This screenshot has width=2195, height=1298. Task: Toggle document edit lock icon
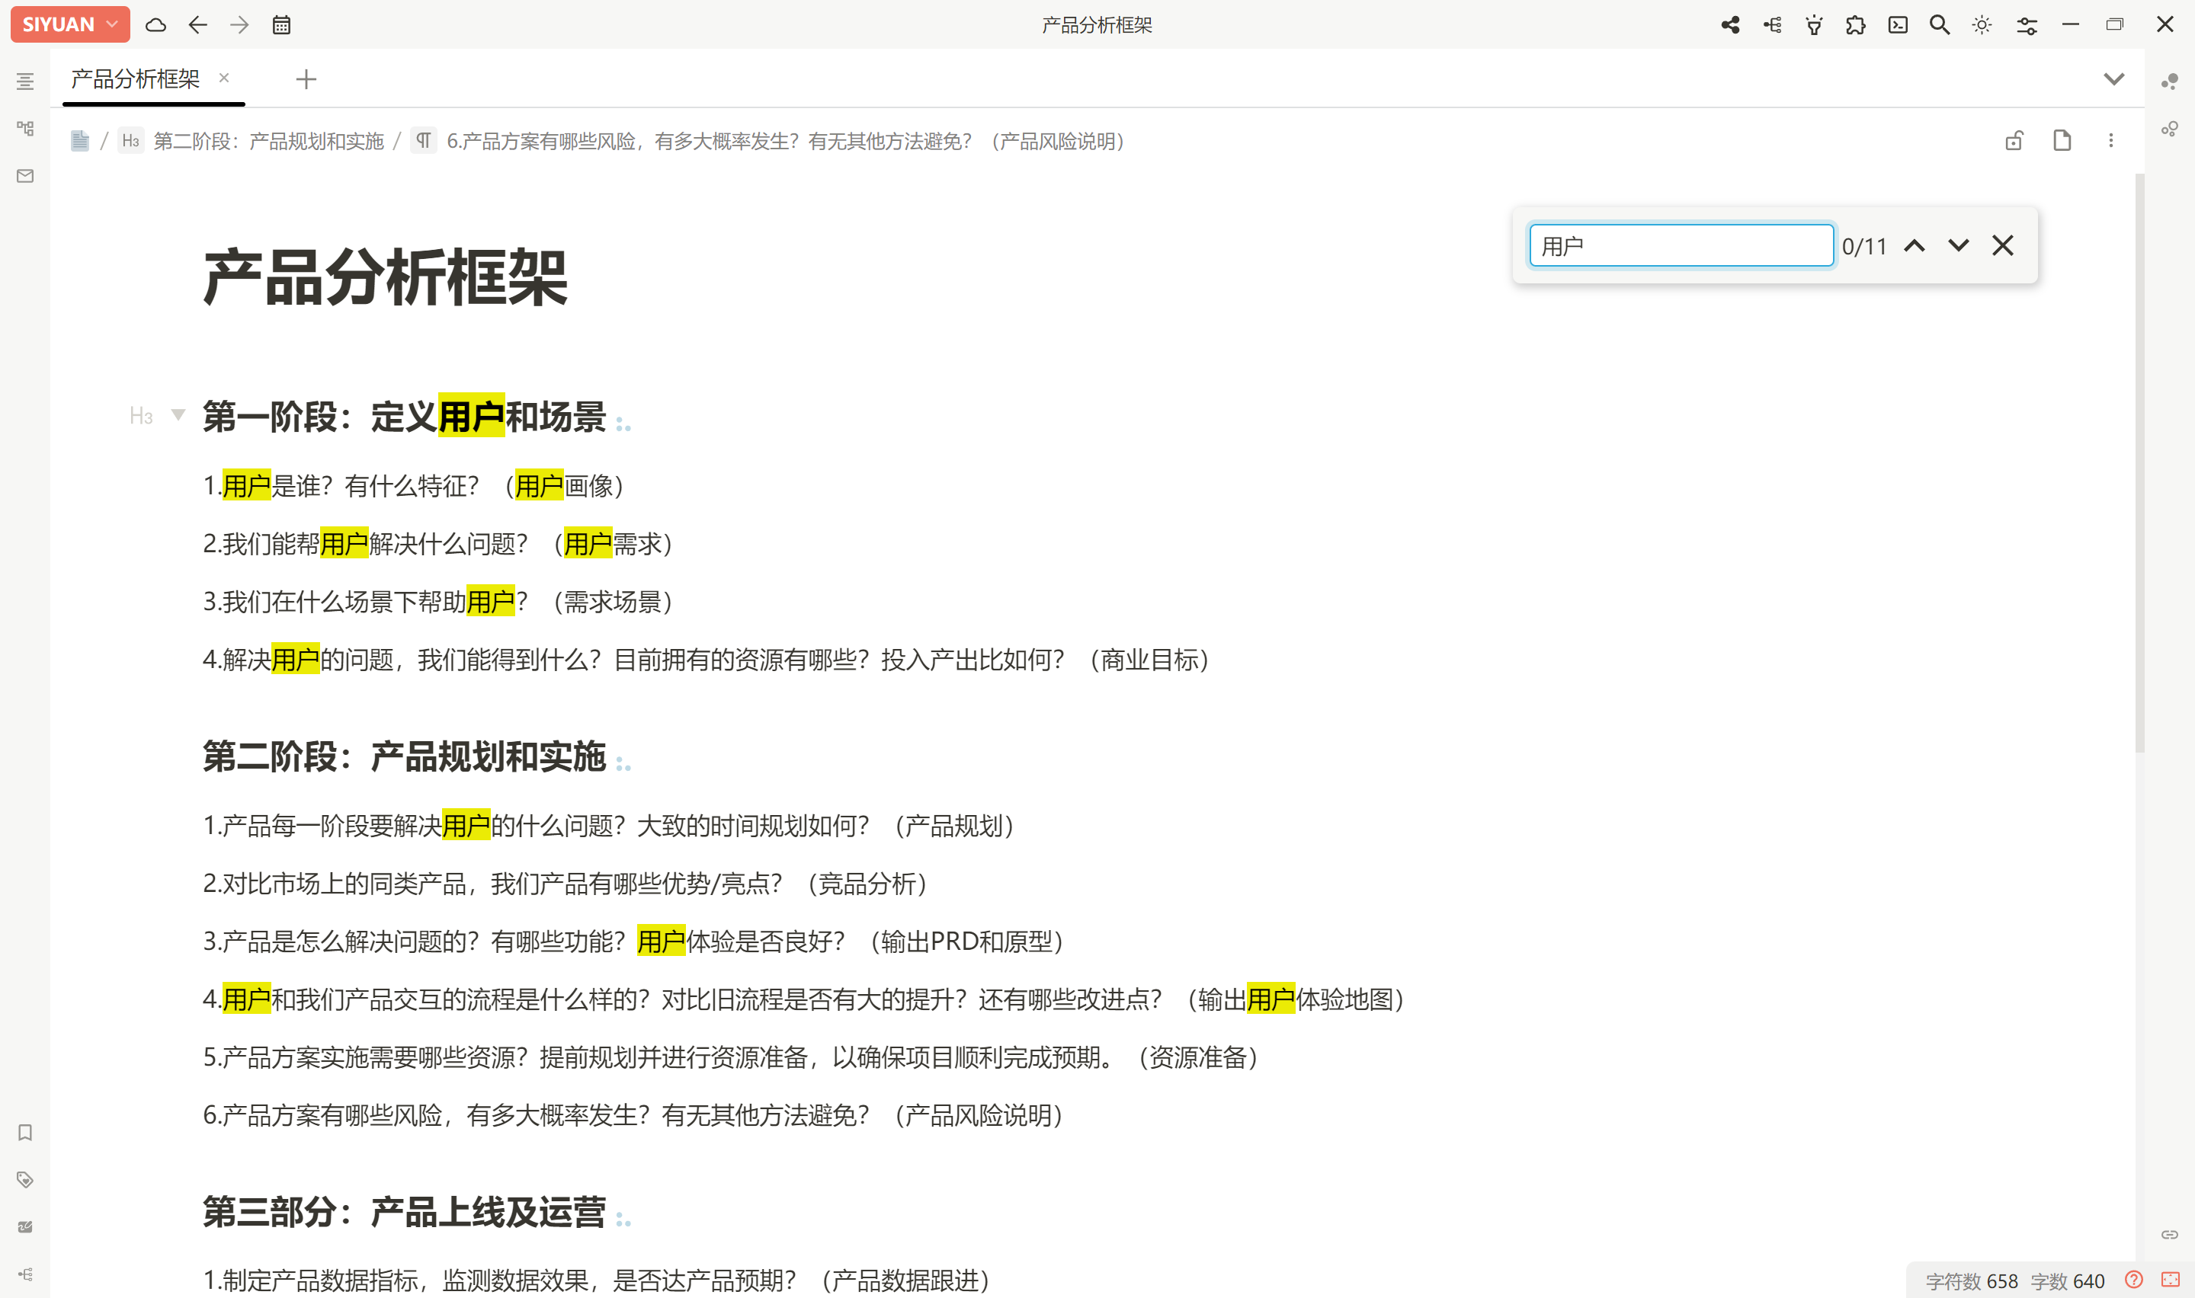[2014, 141]
